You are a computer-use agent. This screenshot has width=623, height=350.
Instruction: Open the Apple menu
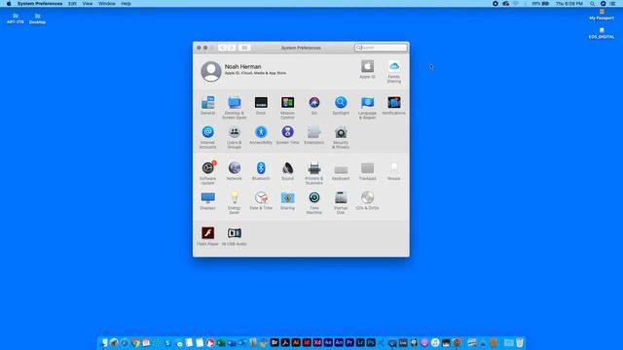click(9, 4)
